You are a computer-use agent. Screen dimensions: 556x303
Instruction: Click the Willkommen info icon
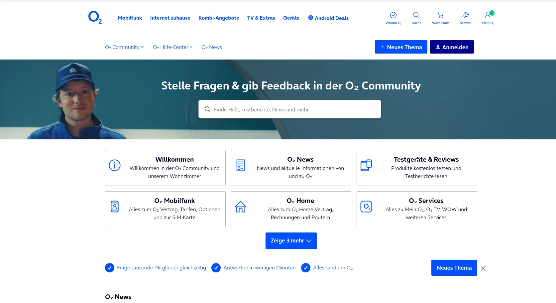(115, 165)
